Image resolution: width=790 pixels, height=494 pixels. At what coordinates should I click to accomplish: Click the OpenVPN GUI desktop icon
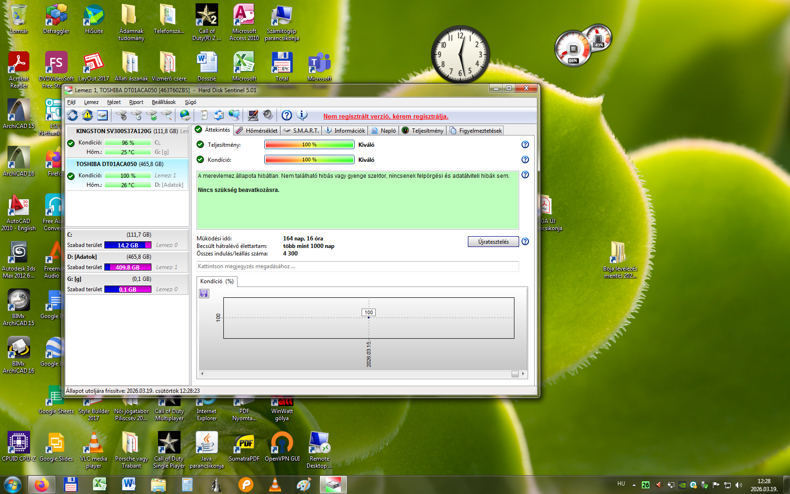[x=282, y=447]
